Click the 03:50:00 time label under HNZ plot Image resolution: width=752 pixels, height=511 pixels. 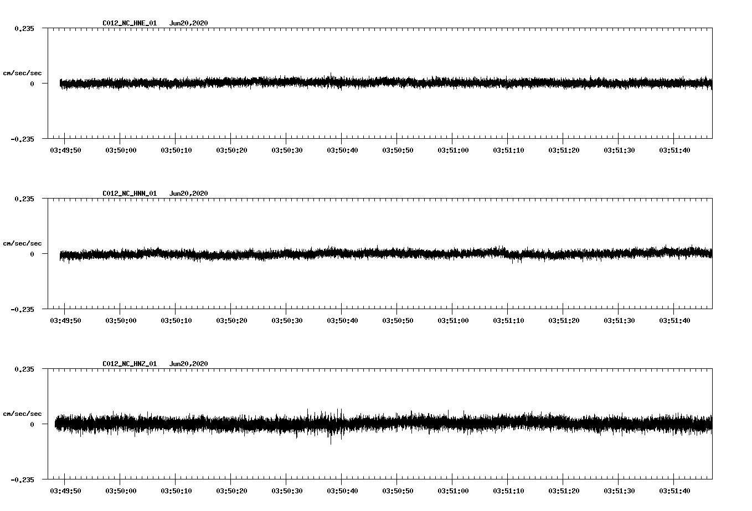click(121, 491)
